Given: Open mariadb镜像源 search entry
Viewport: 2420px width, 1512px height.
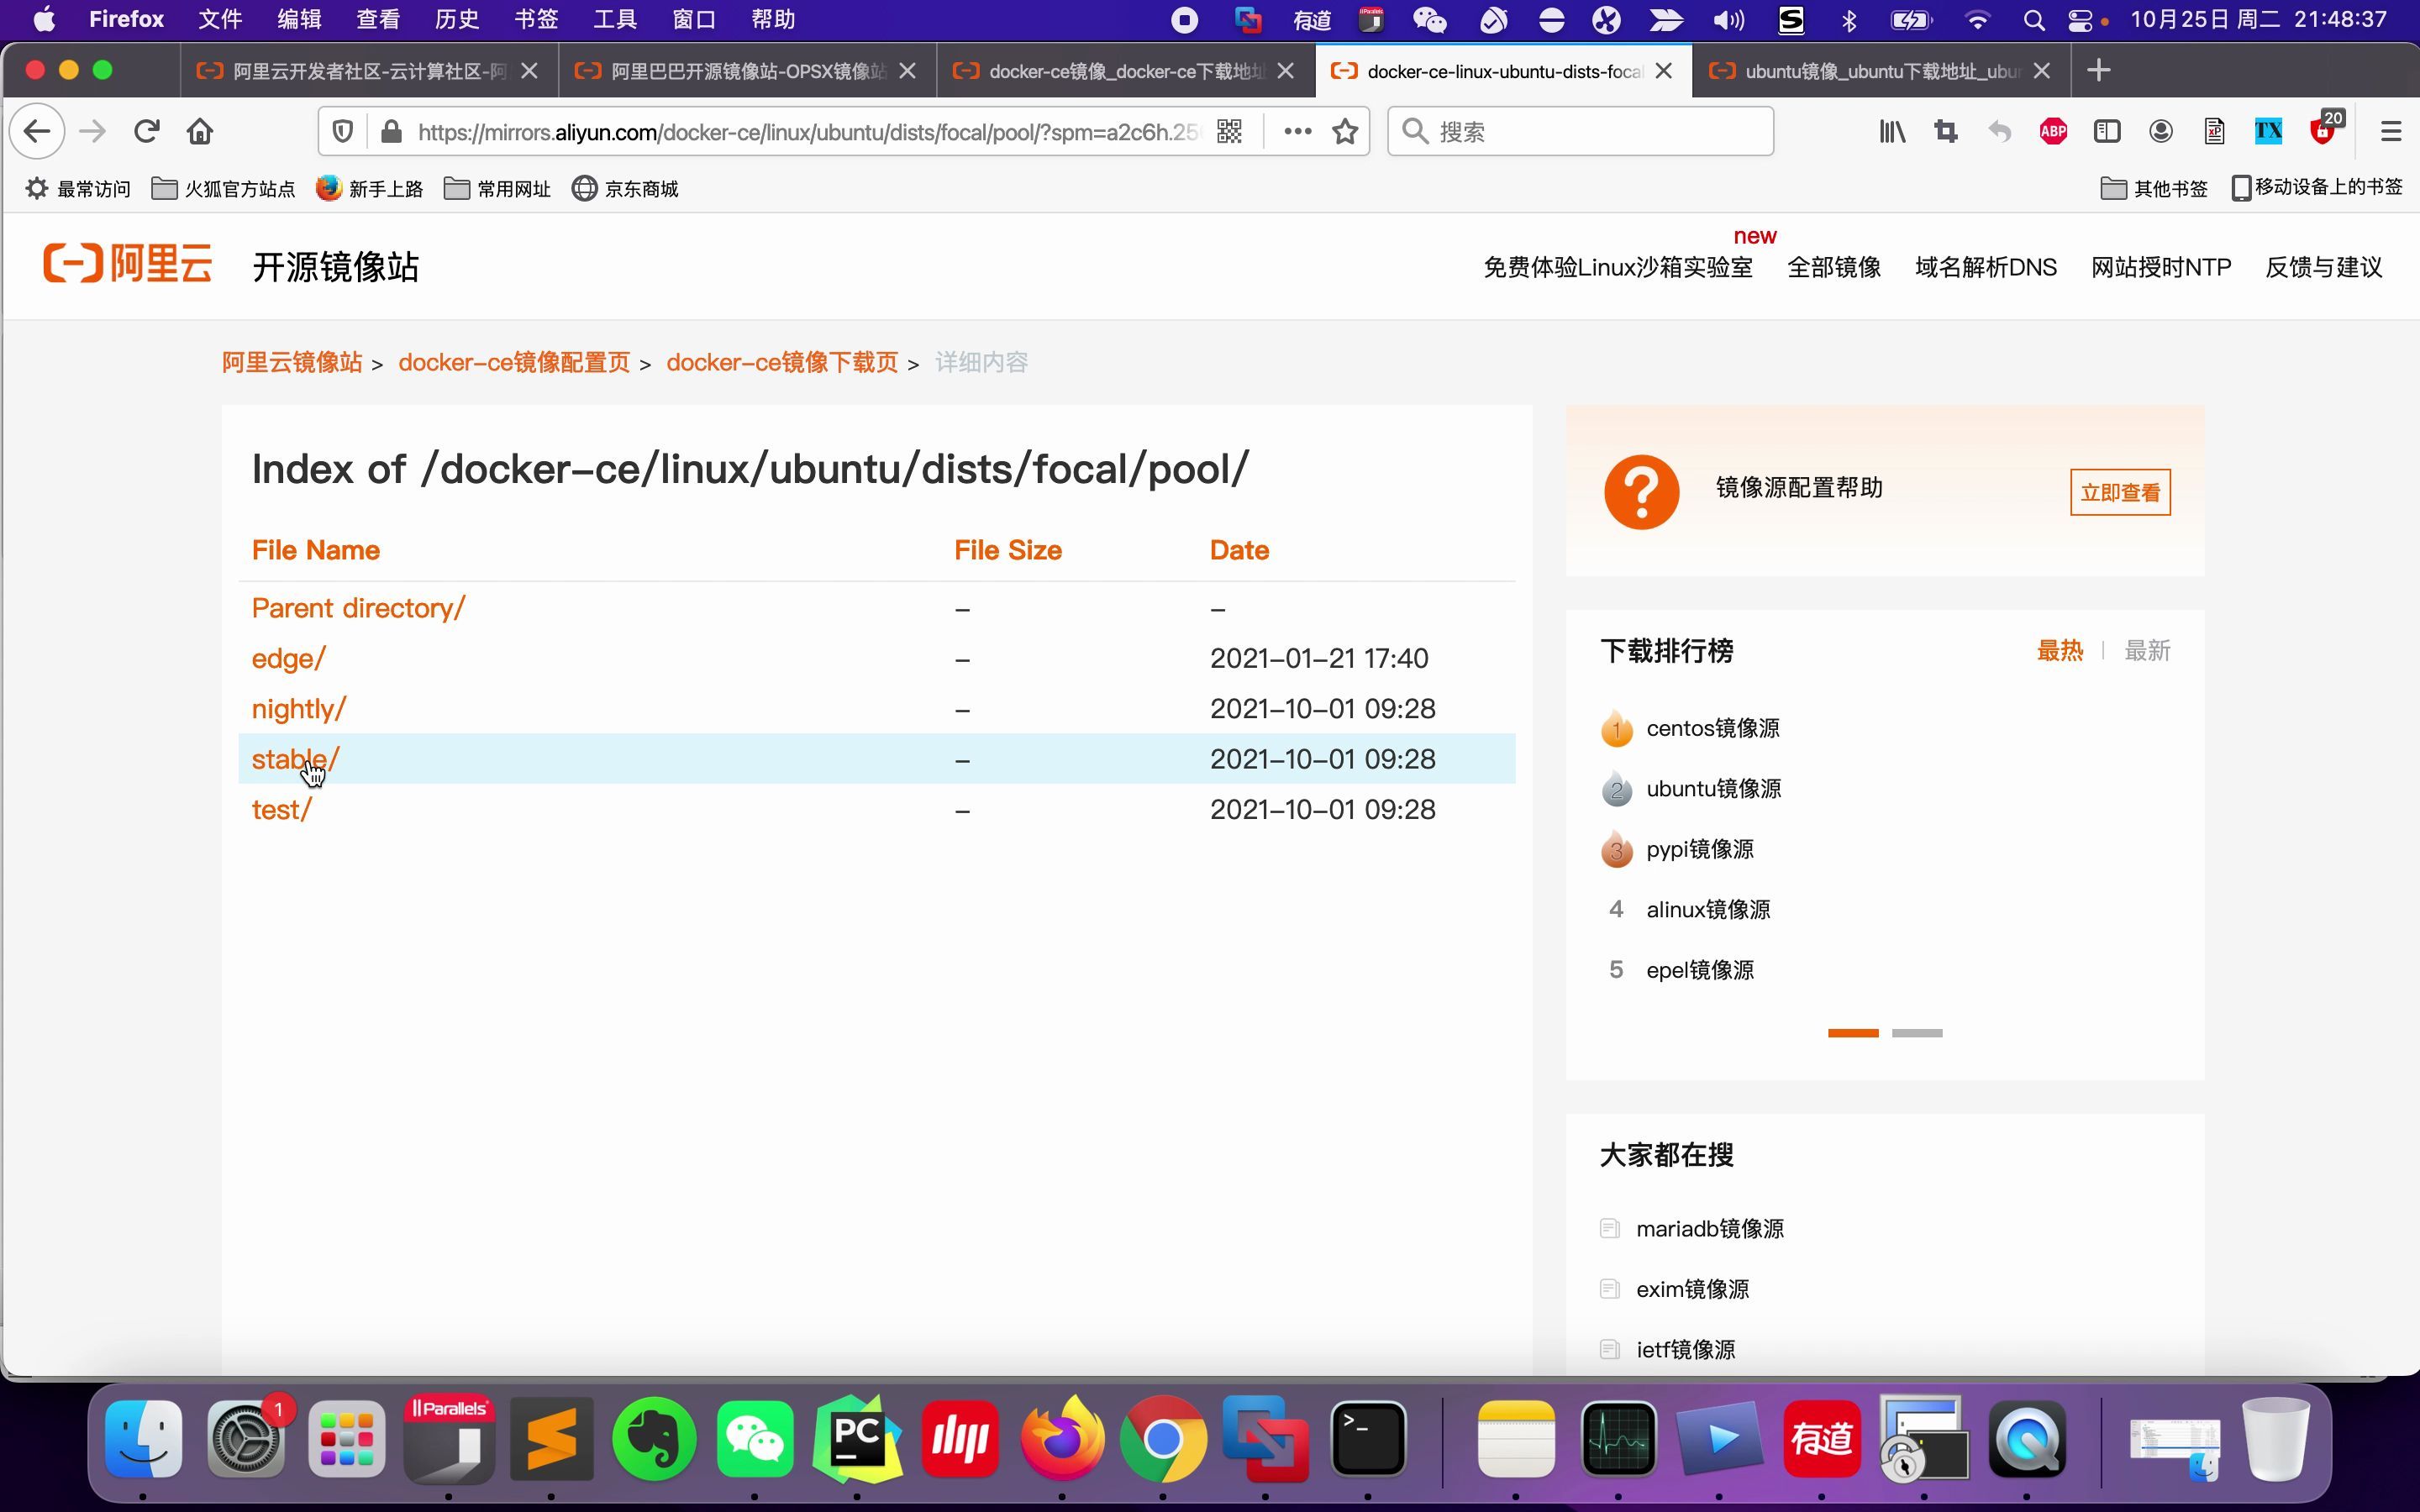Looking at the screenshot, I should [1710, 1229].
